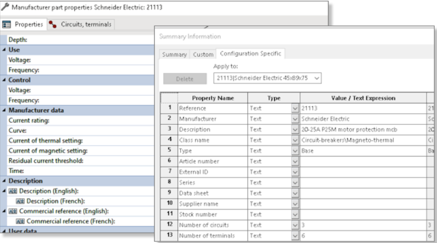Viewport: 437px width, 243px height.
Task: Click the Circuits, terminals tab icon
Action: tap(53, 25)
